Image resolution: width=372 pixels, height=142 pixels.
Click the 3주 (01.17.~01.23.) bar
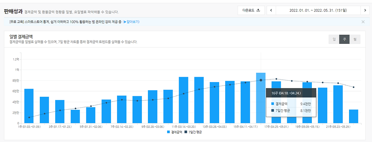point(60,112)
